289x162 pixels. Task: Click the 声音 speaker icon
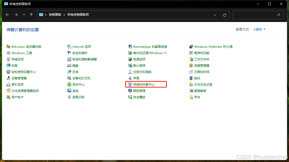[x=130, y=78]
